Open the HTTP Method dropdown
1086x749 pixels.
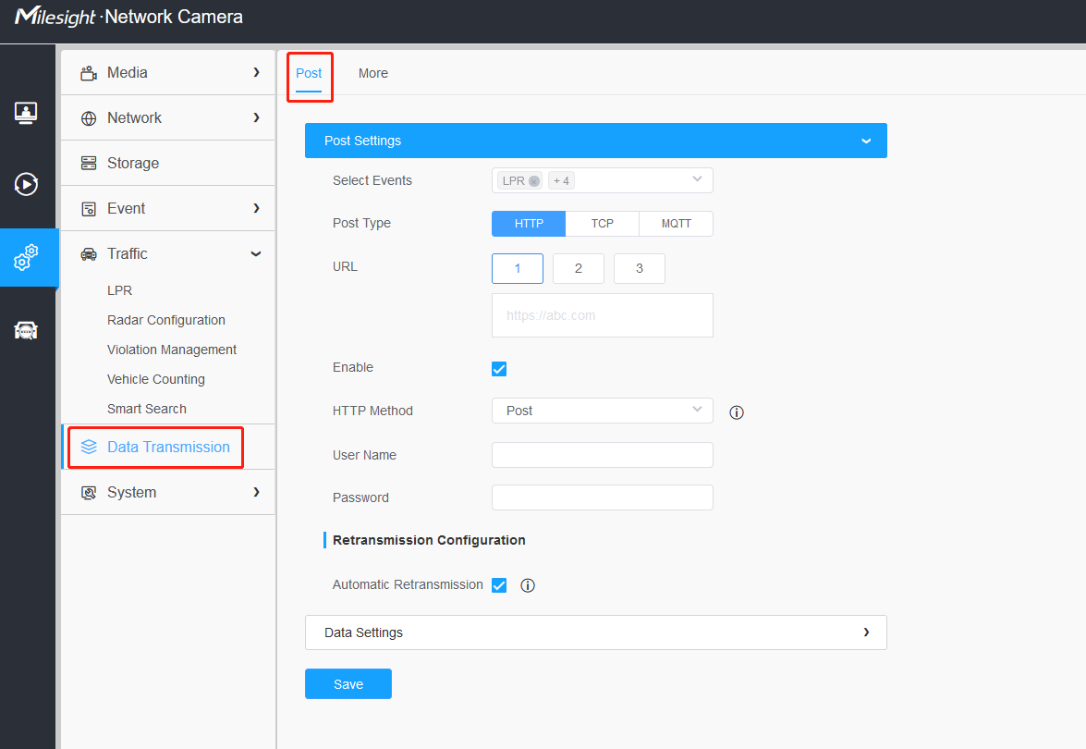[603, 411]
